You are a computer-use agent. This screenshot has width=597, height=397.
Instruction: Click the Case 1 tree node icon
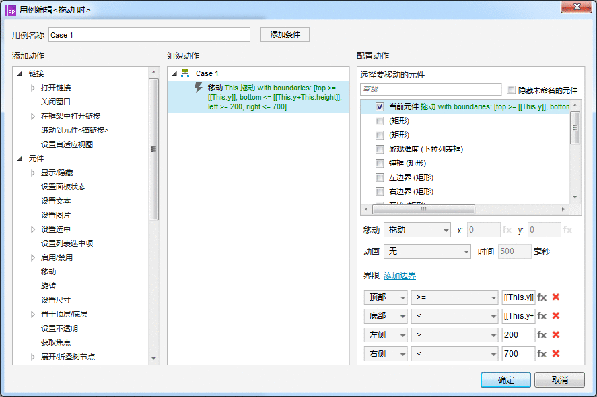pyautogui.click(x=185, y=73)
